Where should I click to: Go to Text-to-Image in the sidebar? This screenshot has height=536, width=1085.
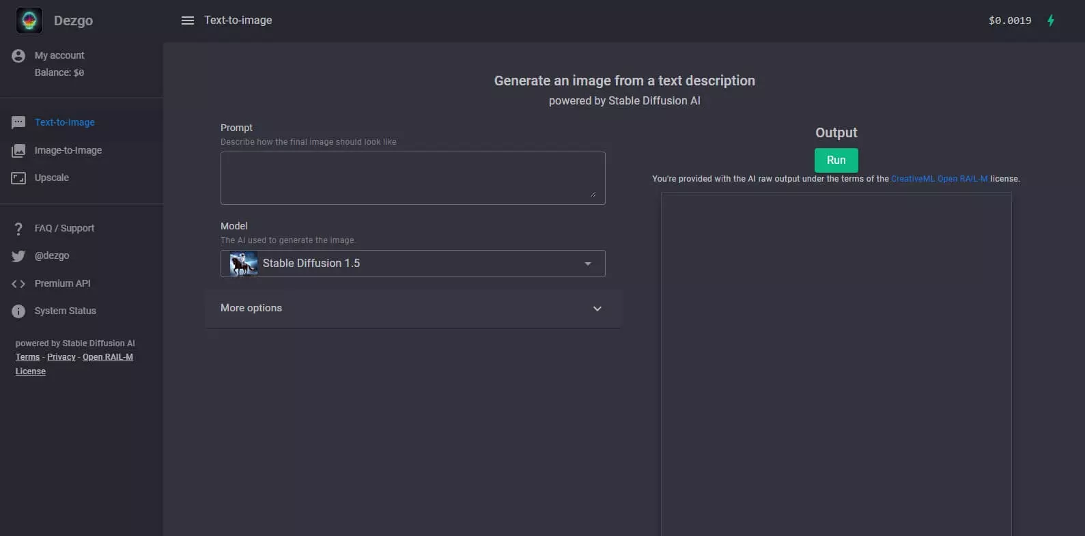coord(65,122)
